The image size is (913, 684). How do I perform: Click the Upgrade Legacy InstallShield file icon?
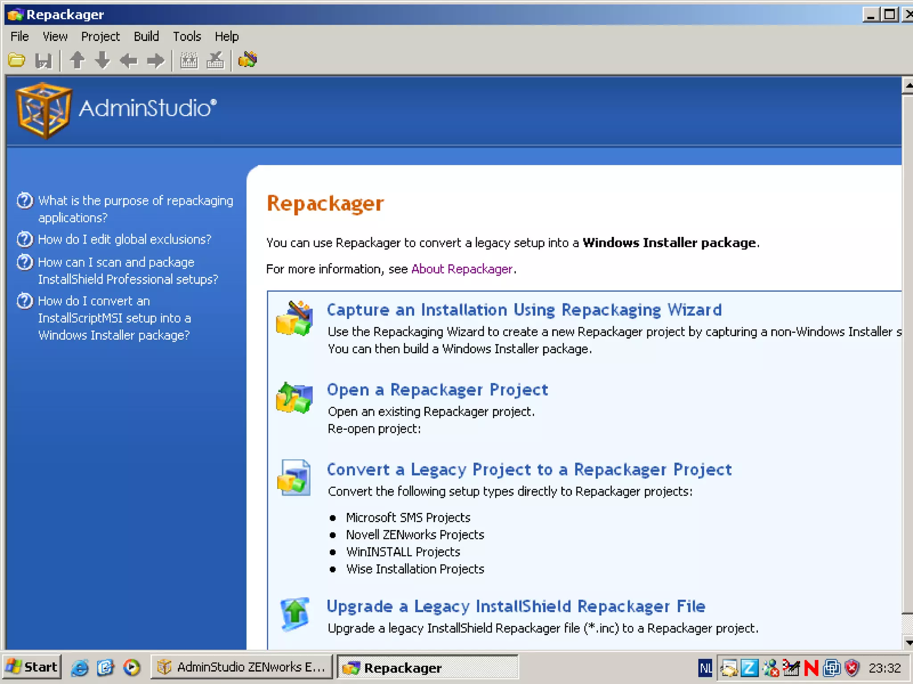(x=295, y=615)
